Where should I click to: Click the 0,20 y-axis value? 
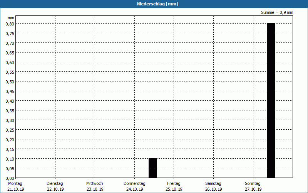click(x=10, y=140)
